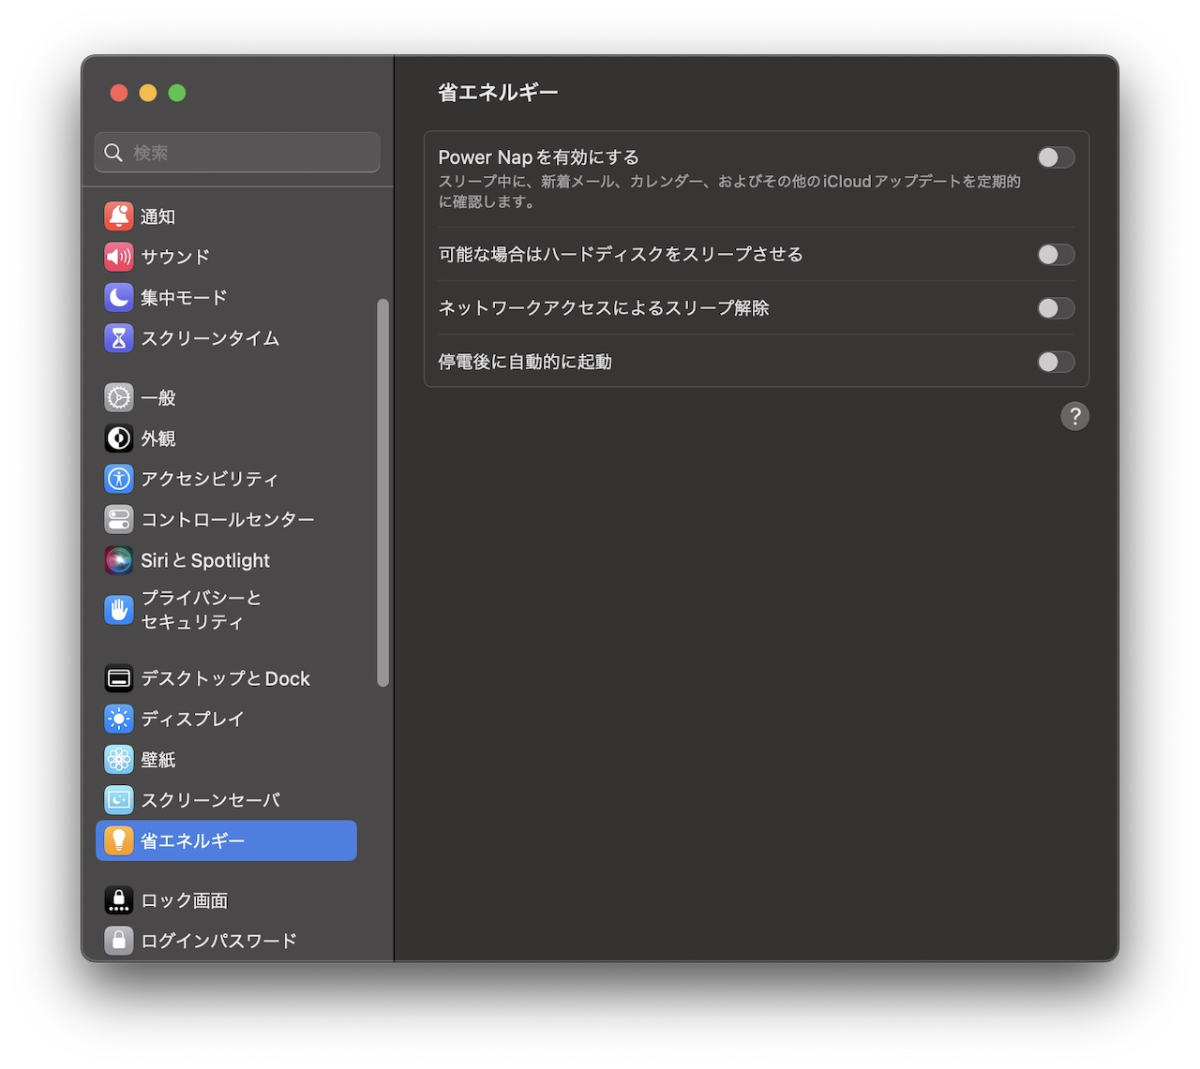Image resolution: width=1200 pixels, height=1069 pixels.
Task: Enable the Power Nap toggle
Action: click(x=1056, y=157)
